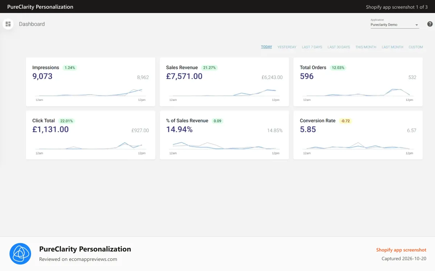Image resolution: width=435 pixels, height=271 pixels.
Task: Switch to LAST 7 DAYS
Action: pos(312,47)
